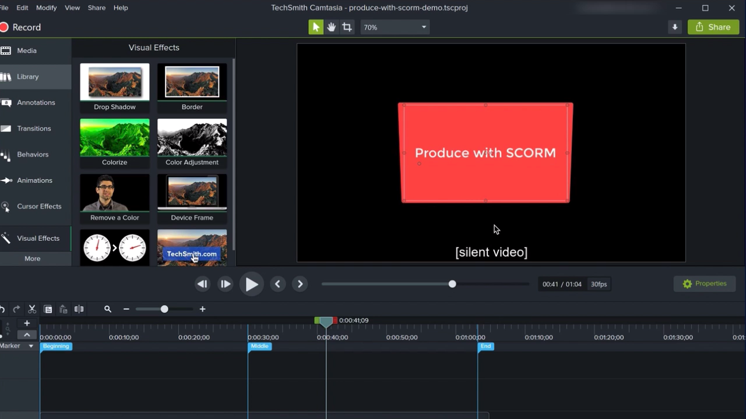Image resolution: width=746 pixels, height=419 pixels.
Task: Select the Drop Shadow effect thumbnail
Action: 115,87
